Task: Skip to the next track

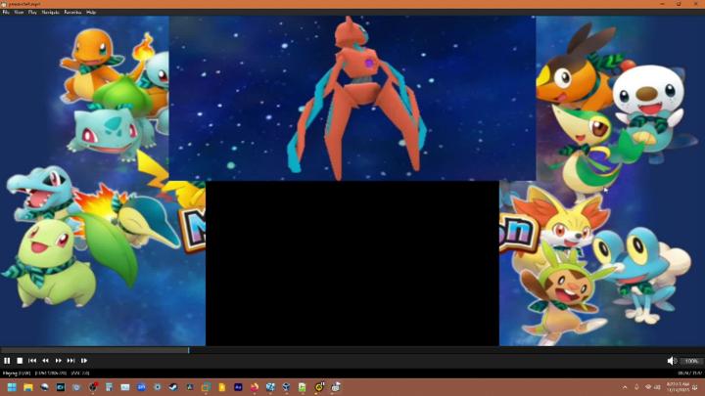Action: point(71,361)
